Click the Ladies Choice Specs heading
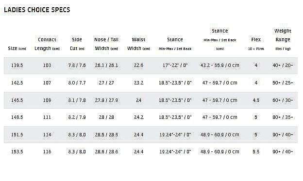 [37, 10]
